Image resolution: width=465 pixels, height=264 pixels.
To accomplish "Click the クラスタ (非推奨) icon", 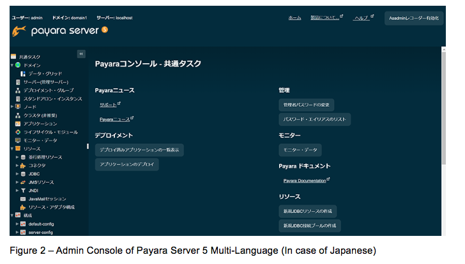I will [x=18, y=115].
